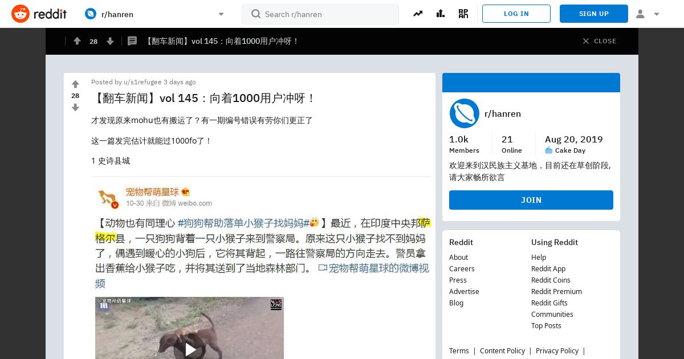Open the post title vol 145
Screen dimensions: 684x359
coord(204,98)
